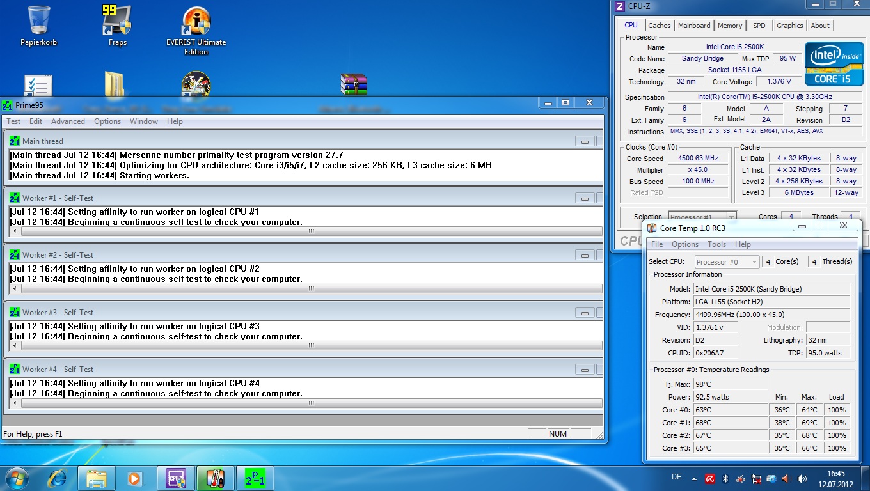
Task: Open Windows Explorer from taskbar
Action: tap(97, 478)
